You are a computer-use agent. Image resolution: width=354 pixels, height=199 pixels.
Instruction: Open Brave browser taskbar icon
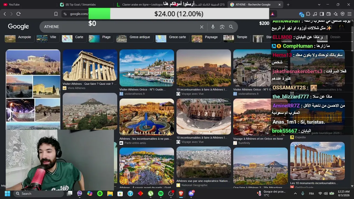point(181,193)
